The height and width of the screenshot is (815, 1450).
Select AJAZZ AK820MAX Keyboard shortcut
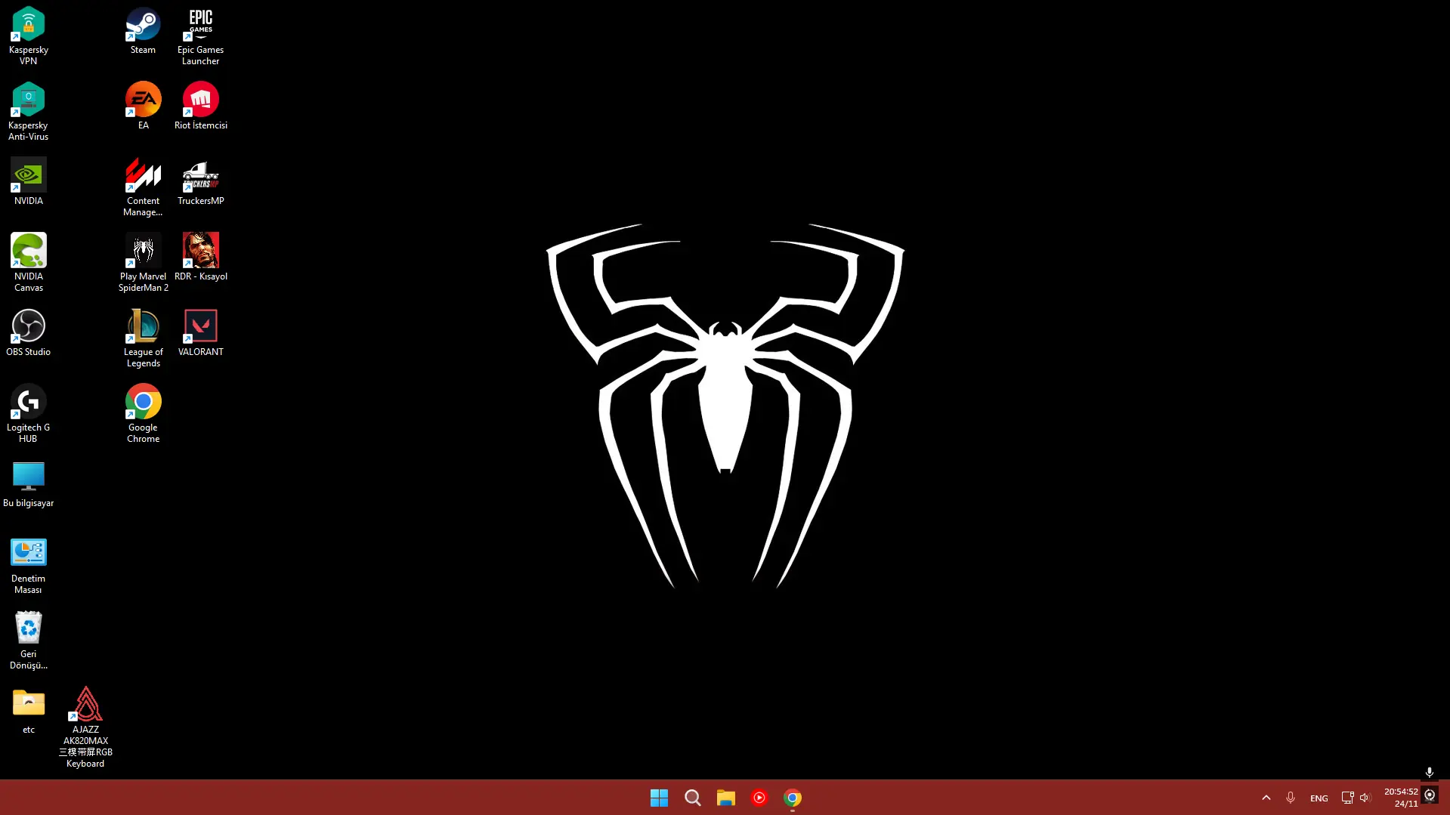[x=85, y=727]
